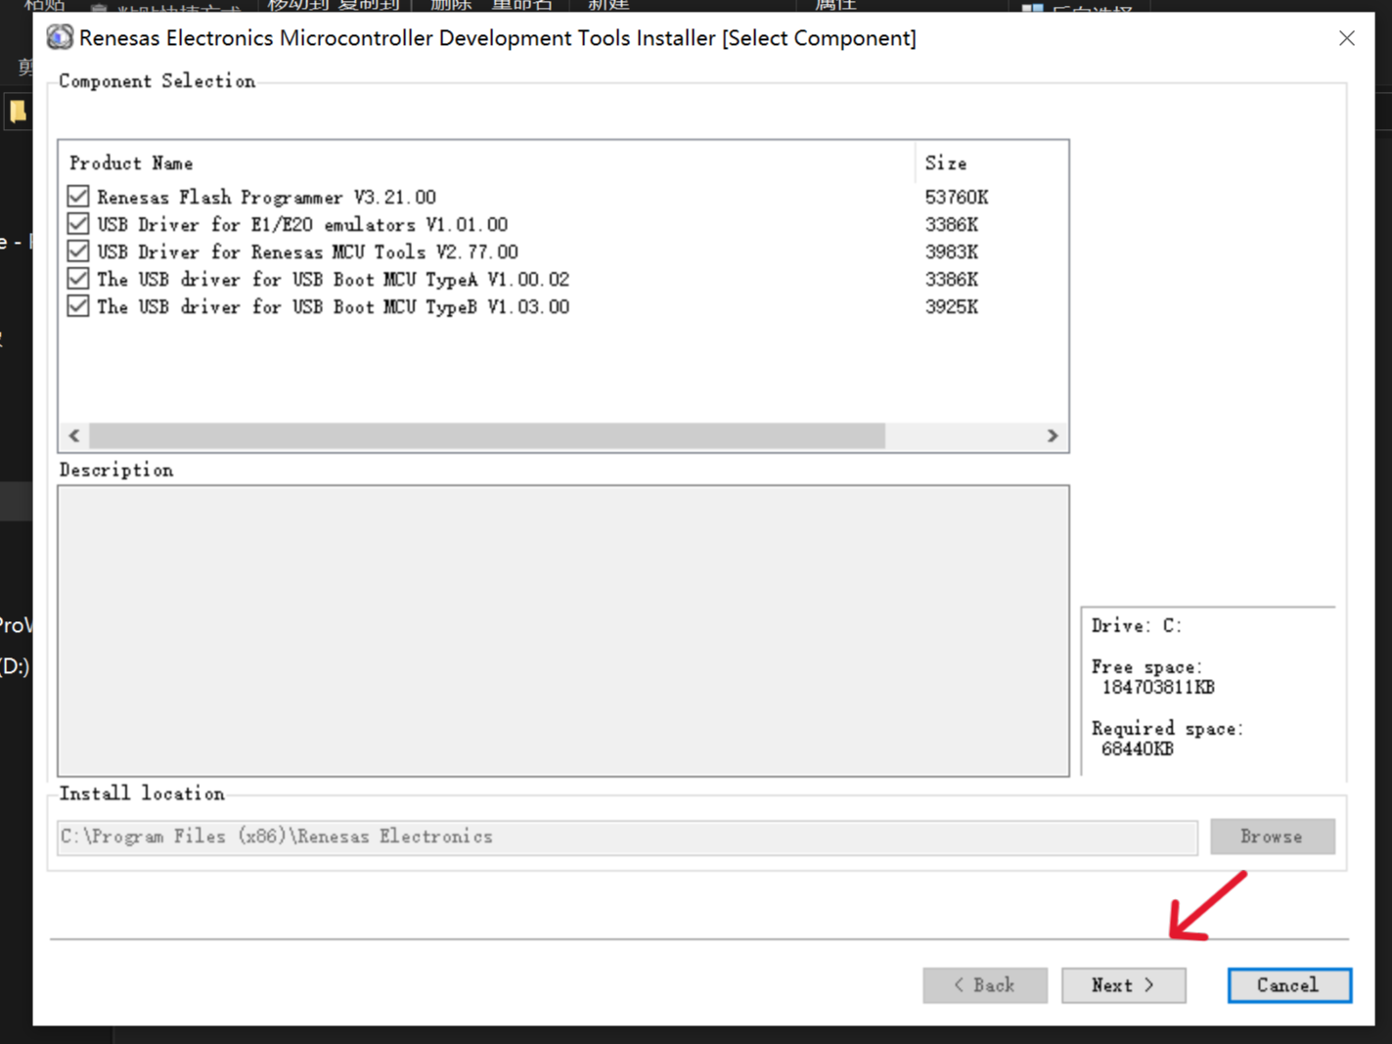
Task: Click the Free space value 184703811KB
Action: coord(1158,687)
